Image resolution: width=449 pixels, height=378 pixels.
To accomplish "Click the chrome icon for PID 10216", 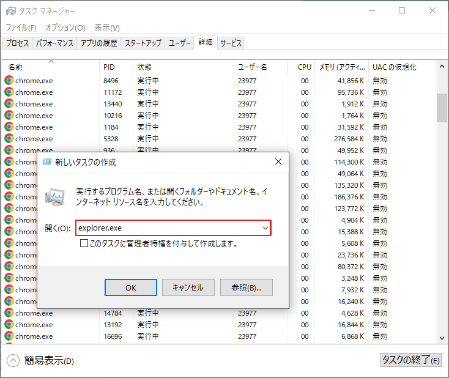I will [x=9, y=116].
